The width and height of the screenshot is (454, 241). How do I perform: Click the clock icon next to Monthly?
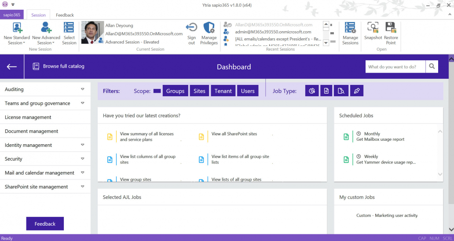coord(359,134)
